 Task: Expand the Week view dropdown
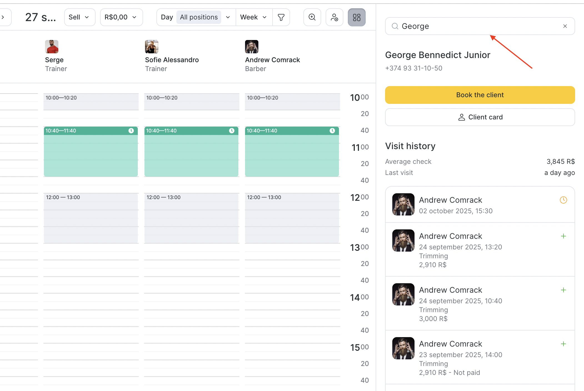253,17
